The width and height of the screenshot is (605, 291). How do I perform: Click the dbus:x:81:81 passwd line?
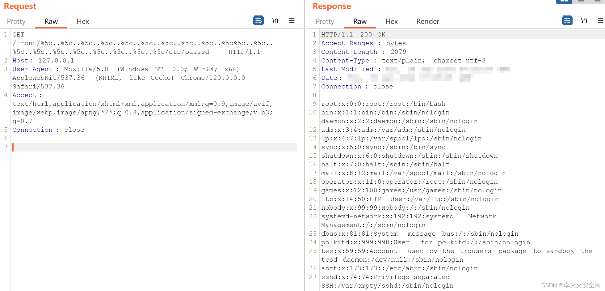coord(420,234)
